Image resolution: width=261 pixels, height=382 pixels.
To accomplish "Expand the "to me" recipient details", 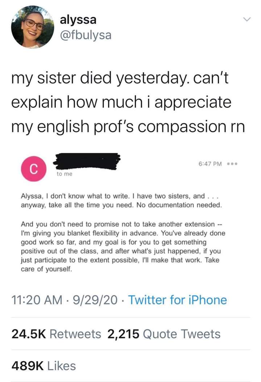I will click(x=65, y=174).
